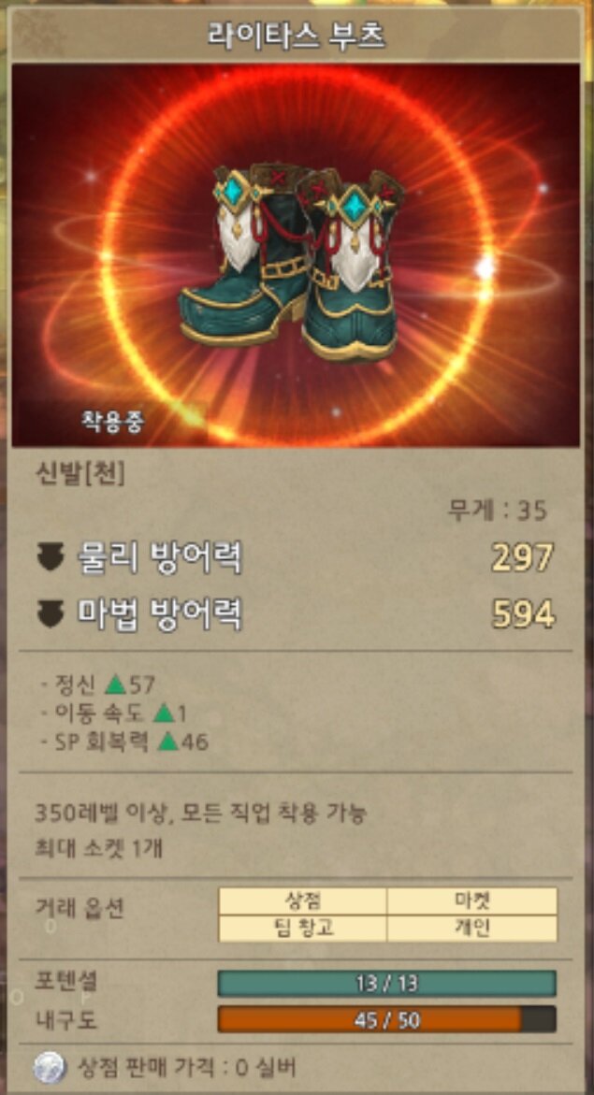Click the 신발[천] item type text
Screen dimensions: 594x1095
point(80,473)
